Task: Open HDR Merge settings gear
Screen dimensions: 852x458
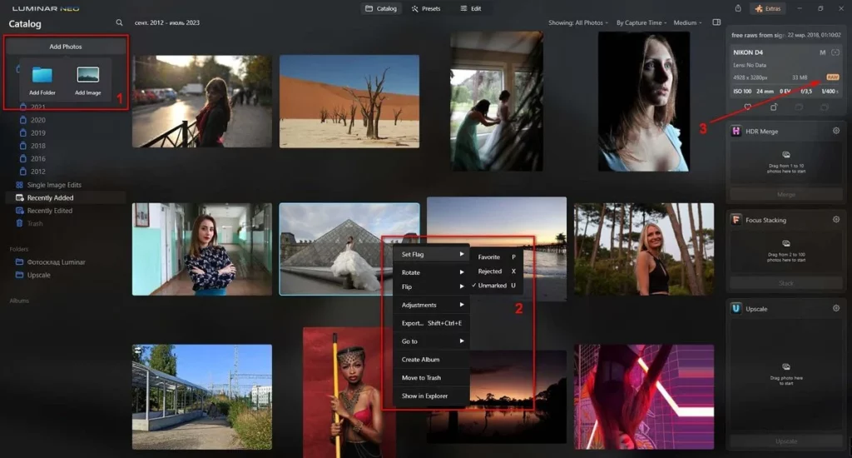Action: 835,131
